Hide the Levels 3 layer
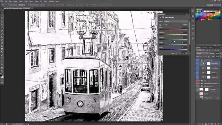 197,73
